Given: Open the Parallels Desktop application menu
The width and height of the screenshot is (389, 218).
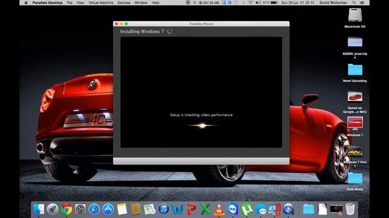Looking at the screenshot, I should click(x=47, y=2).
